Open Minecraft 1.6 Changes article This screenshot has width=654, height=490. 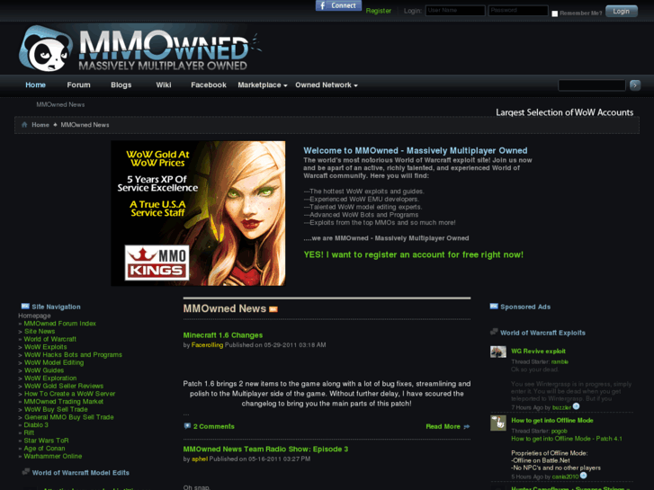(x=223, y=335)
